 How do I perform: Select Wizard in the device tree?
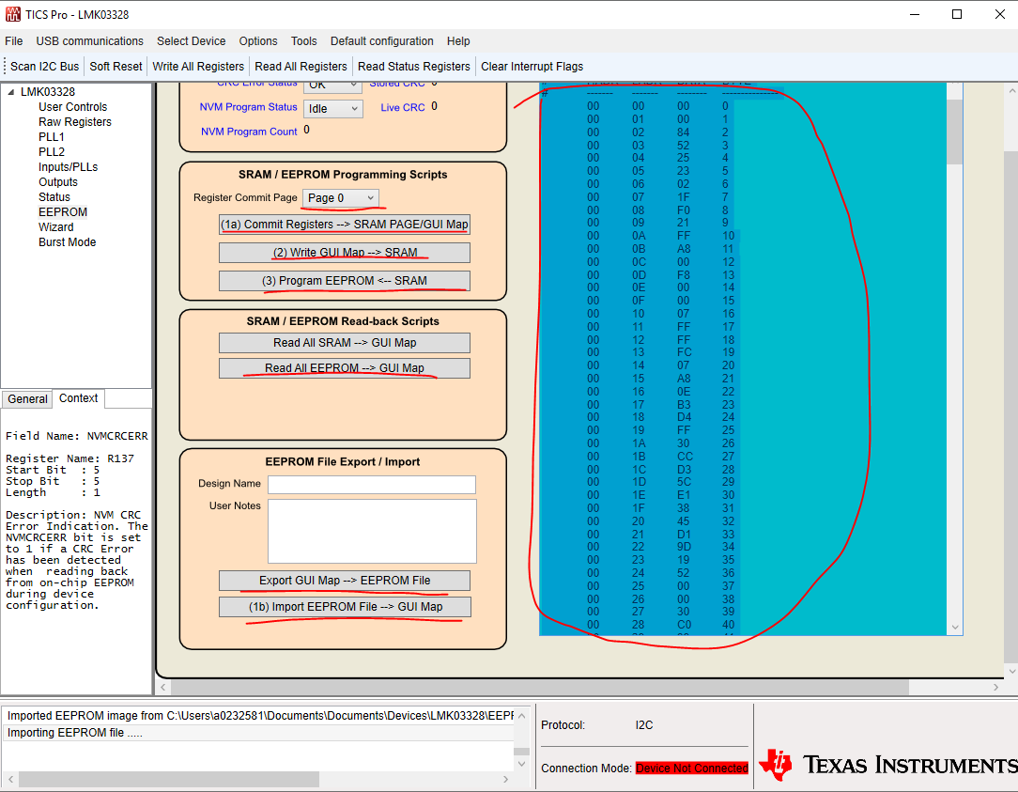click(x=55, y=226)
